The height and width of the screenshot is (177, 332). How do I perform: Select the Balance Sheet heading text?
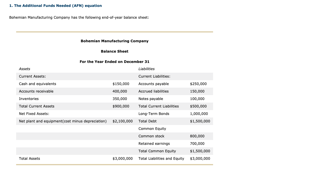pyautogui.click(x=115, y=51)
